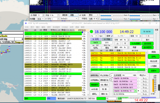Open the 17m band dropdown

[96, 36]
